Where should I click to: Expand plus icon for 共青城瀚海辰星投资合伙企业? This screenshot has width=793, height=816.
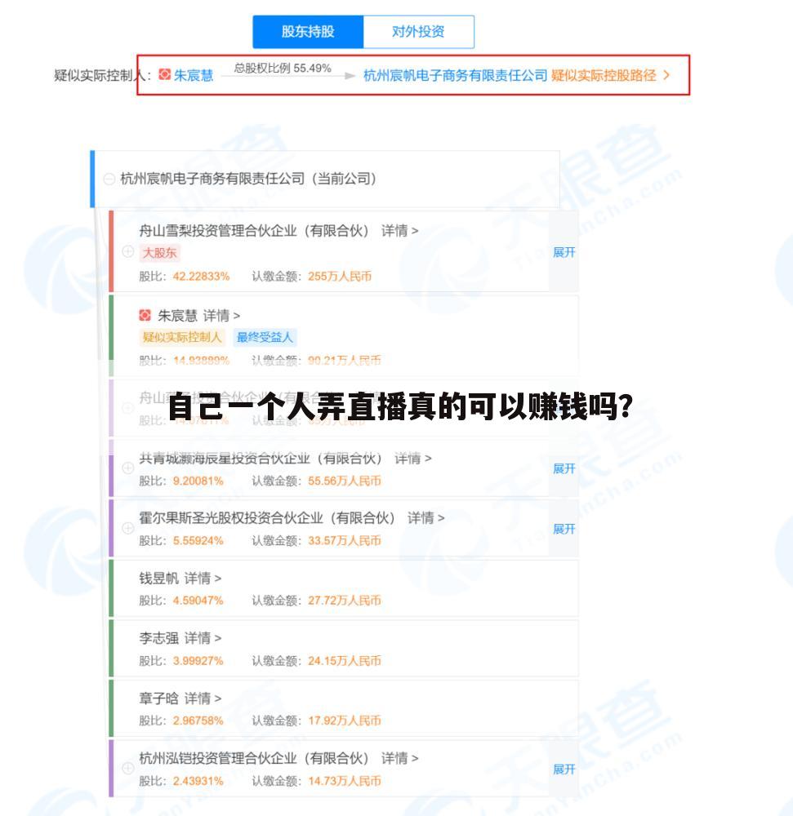coord(128,468)
